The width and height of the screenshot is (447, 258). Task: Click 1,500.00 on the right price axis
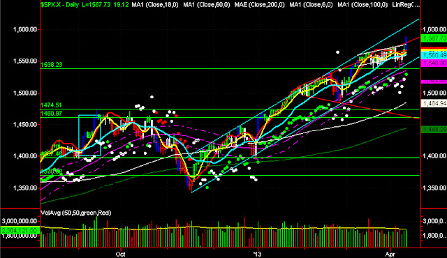tap(434, 93)
